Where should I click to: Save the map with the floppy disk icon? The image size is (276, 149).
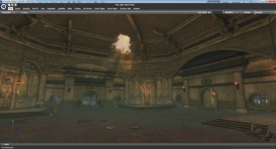[15, 5]
